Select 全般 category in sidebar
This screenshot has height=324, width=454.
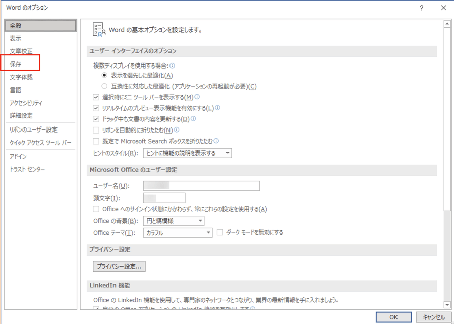pyautogui.click(x=40, y=26)
